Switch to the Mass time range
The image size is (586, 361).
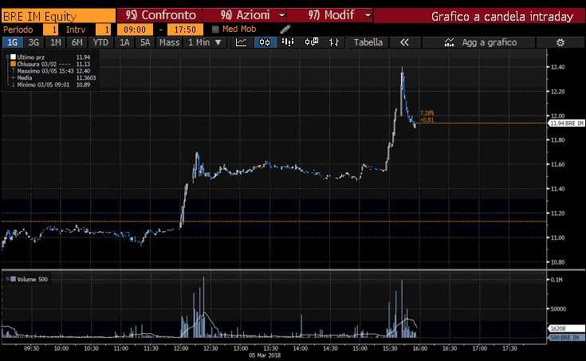[170, 42]
